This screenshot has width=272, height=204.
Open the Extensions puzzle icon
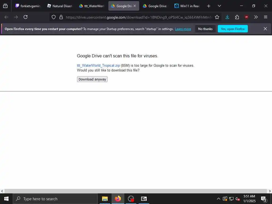237,17
